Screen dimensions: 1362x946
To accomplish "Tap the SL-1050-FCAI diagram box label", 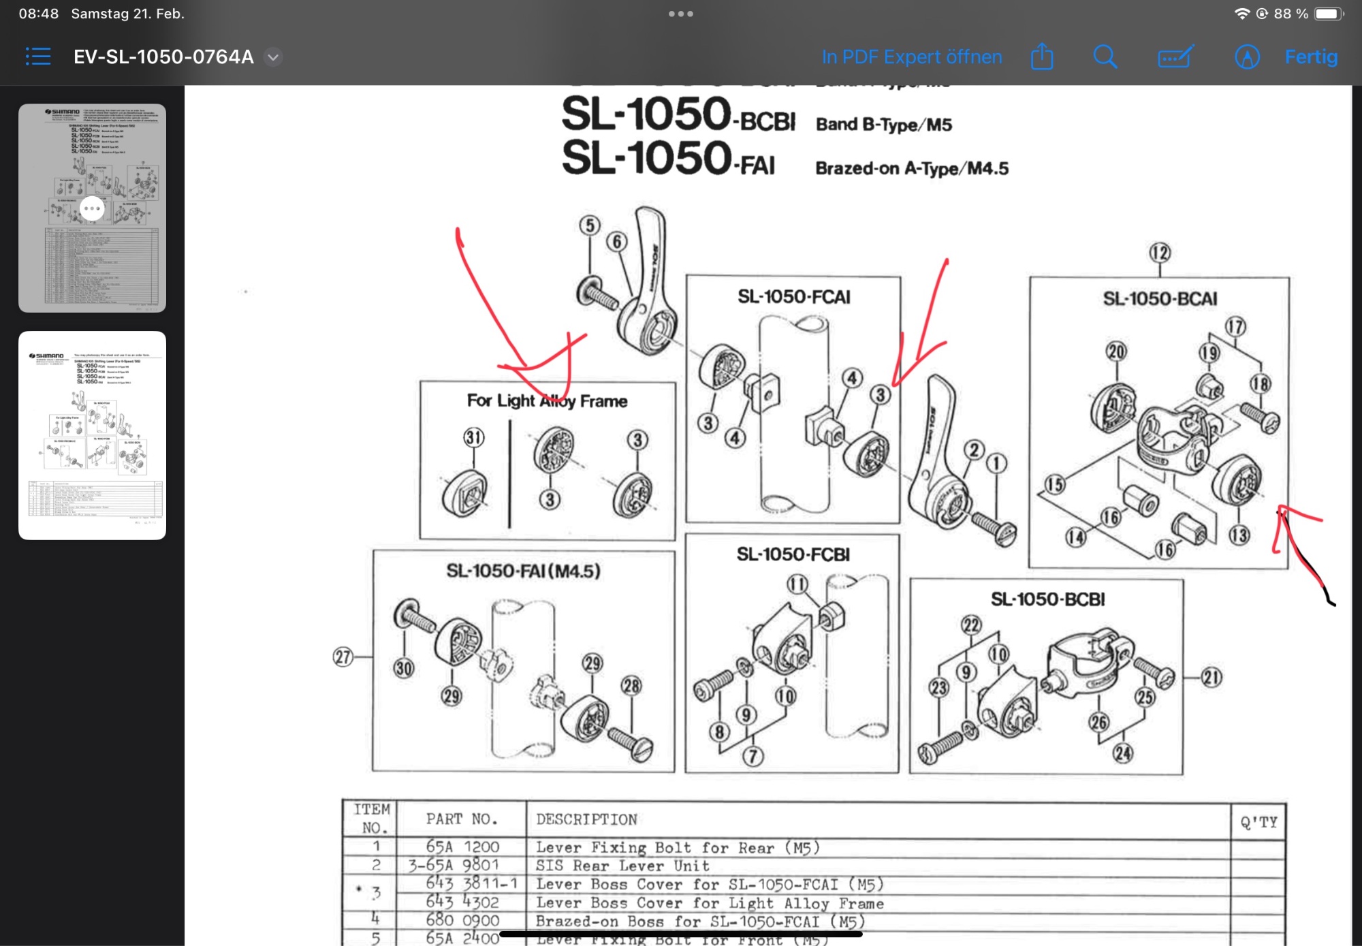I will tap(793, 297).
